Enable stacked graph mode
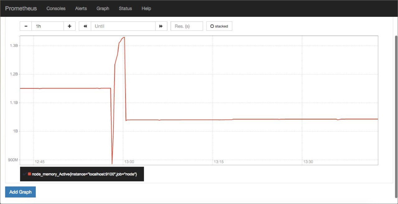Screen dimensions: 398x204 (219, 26)
